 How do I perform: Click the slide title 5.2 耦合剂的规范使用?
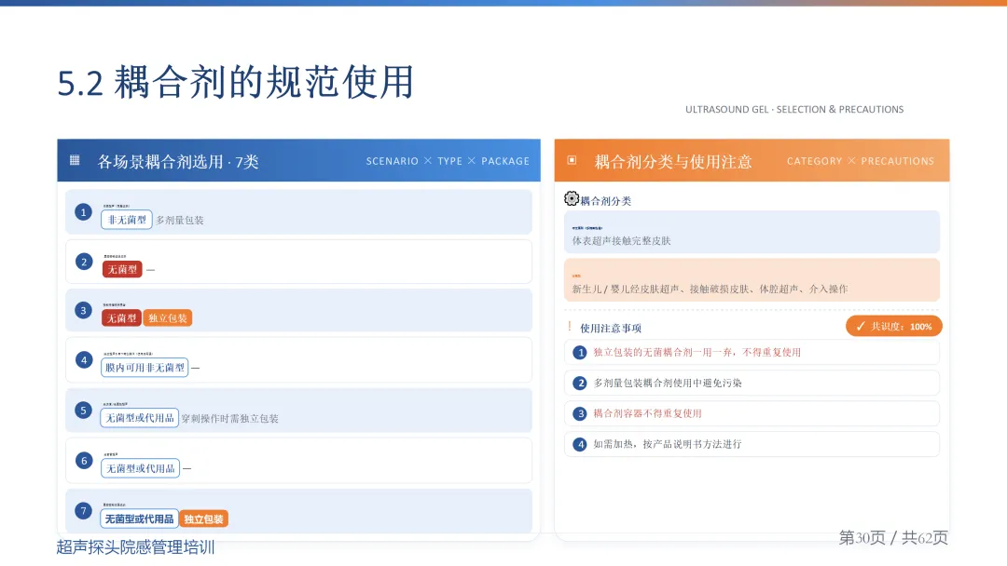click(x=236, y=82)
